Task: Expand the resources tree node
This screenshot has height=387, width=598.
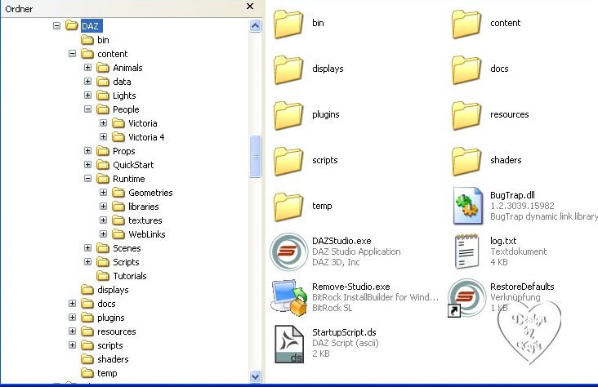Action: click(x=73, y=331)
